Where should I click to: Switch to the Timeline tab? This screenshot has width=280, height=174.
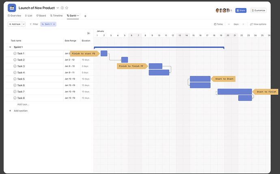pyautogui.click(x=56, y=16)
